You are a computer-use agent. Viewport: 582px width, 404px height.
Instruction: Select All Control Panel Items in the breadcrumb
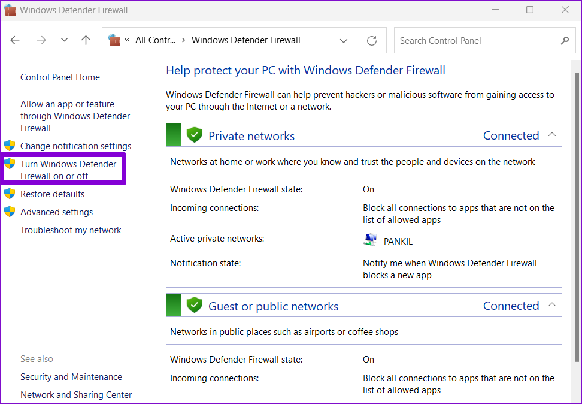pos(155,40)
